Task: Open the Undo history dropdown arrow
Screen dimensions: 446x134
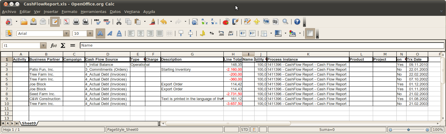Action: coord(171,22)
